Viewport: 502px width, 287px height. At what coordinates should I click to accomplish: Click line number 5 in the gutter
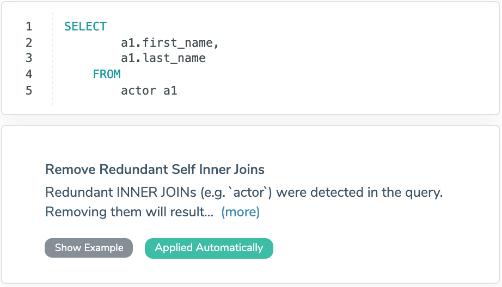click(29, 91)
